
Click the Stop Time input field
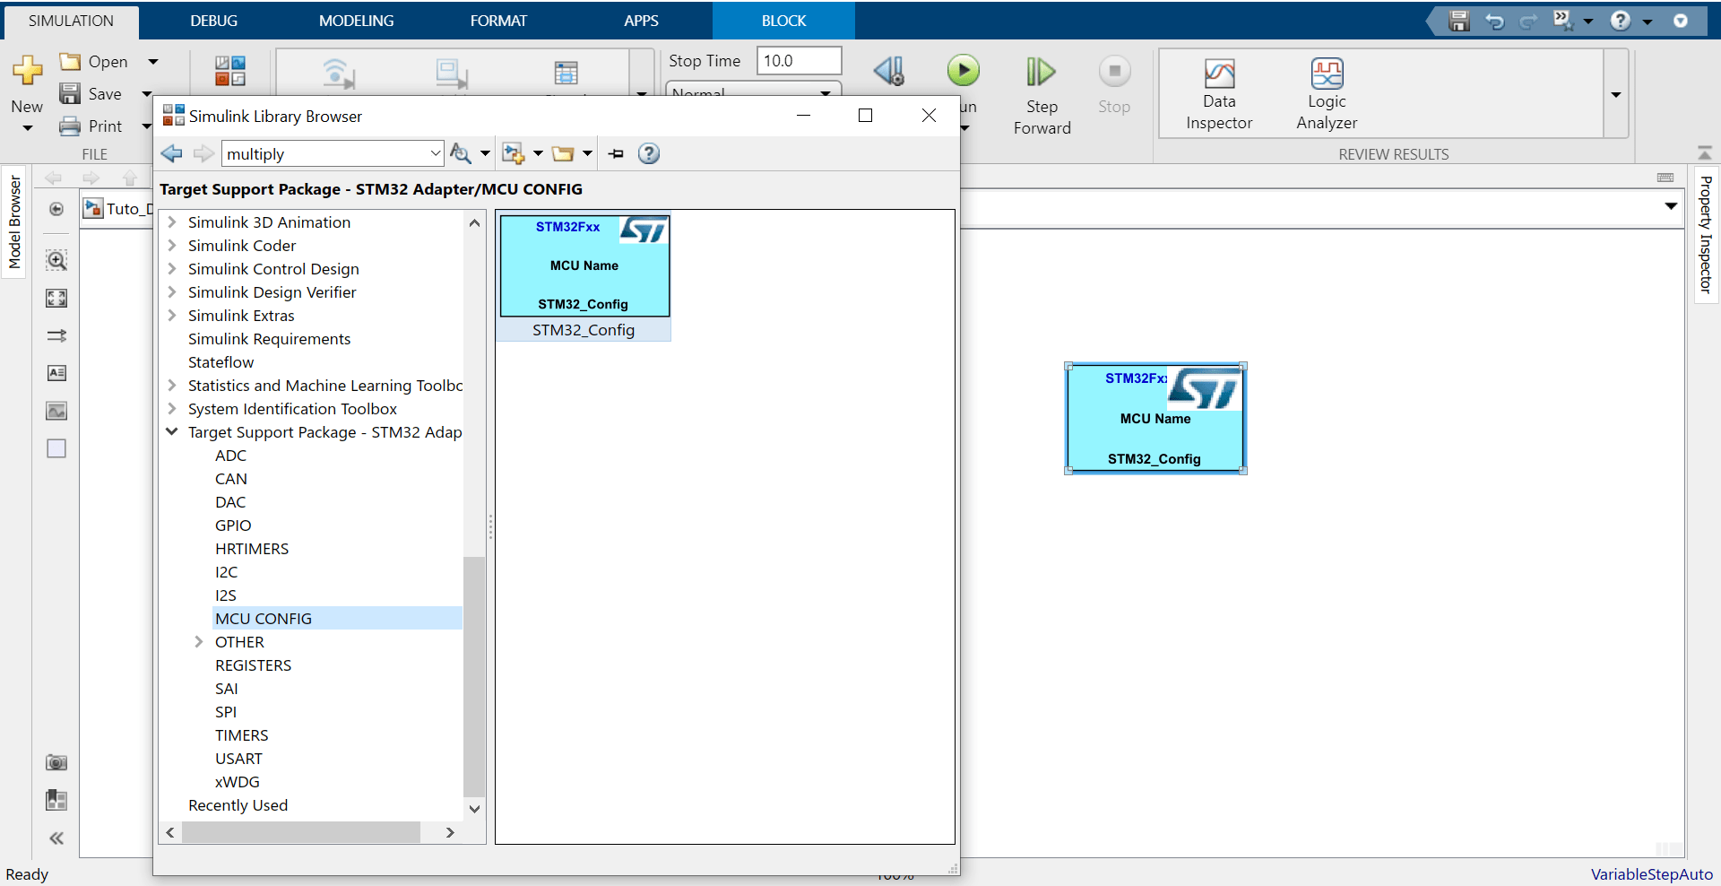point(798,61)
